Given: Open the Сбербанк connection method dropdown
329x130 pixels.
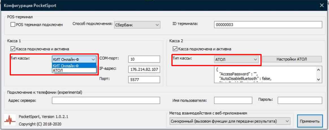Looking at the screenshot, I should coord(137,25).
